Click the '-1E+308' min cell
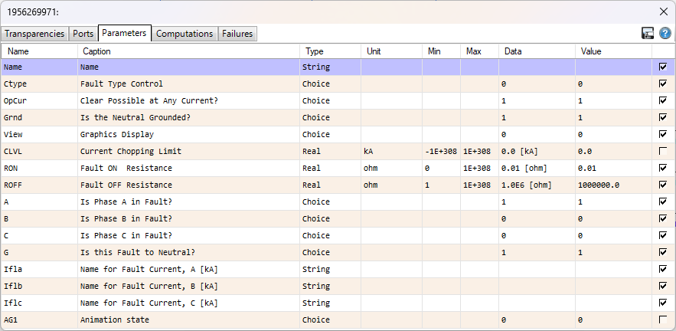The height and width of the screenshot is (331, 676). tap(441, 151)
